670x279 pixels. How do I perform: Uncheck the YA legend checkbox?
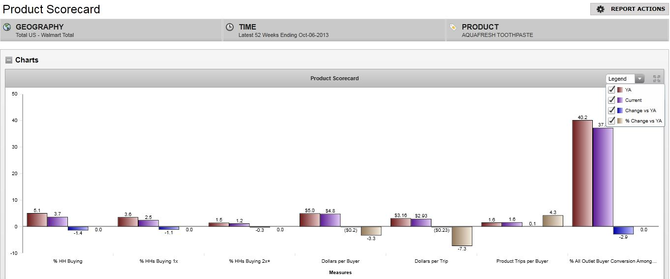611,90
